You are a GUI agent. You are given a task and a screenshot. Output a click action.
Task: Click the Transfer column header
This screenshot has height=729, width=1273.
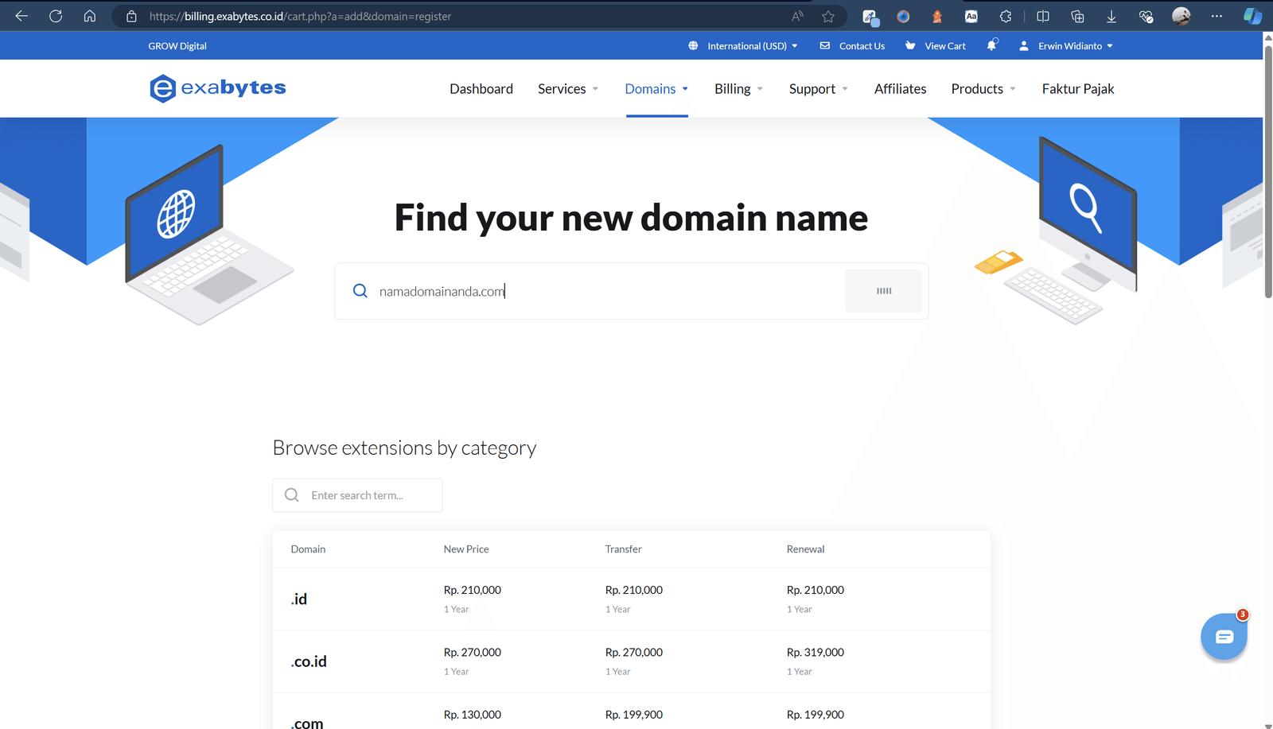pyautogui.click(x=623, y=549)
